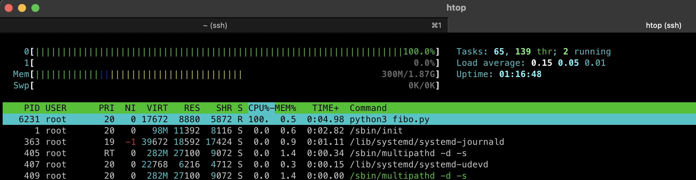Viewport: 696px width, 180px height.
Task: Sort by the Command column header
Action: (368, 108)
